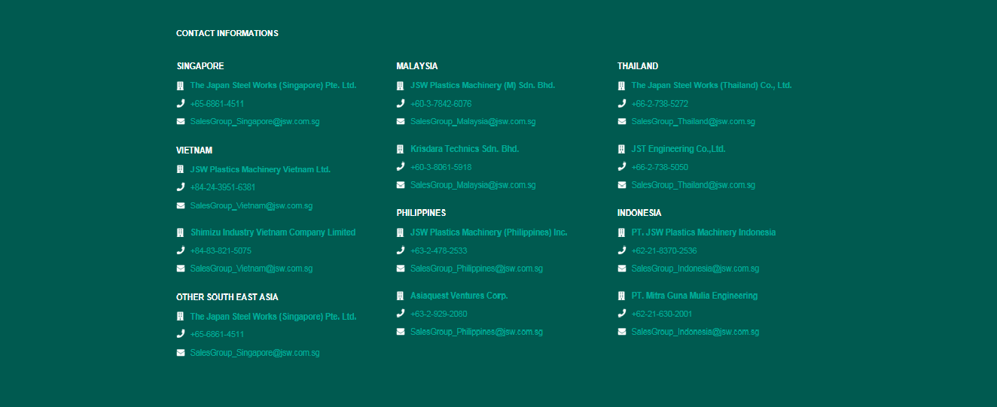Email SalesGroup_Thailand under The Japan Steel Works (Thailand)
Screen dimensions: 997x407
click(x=693, y=121)
